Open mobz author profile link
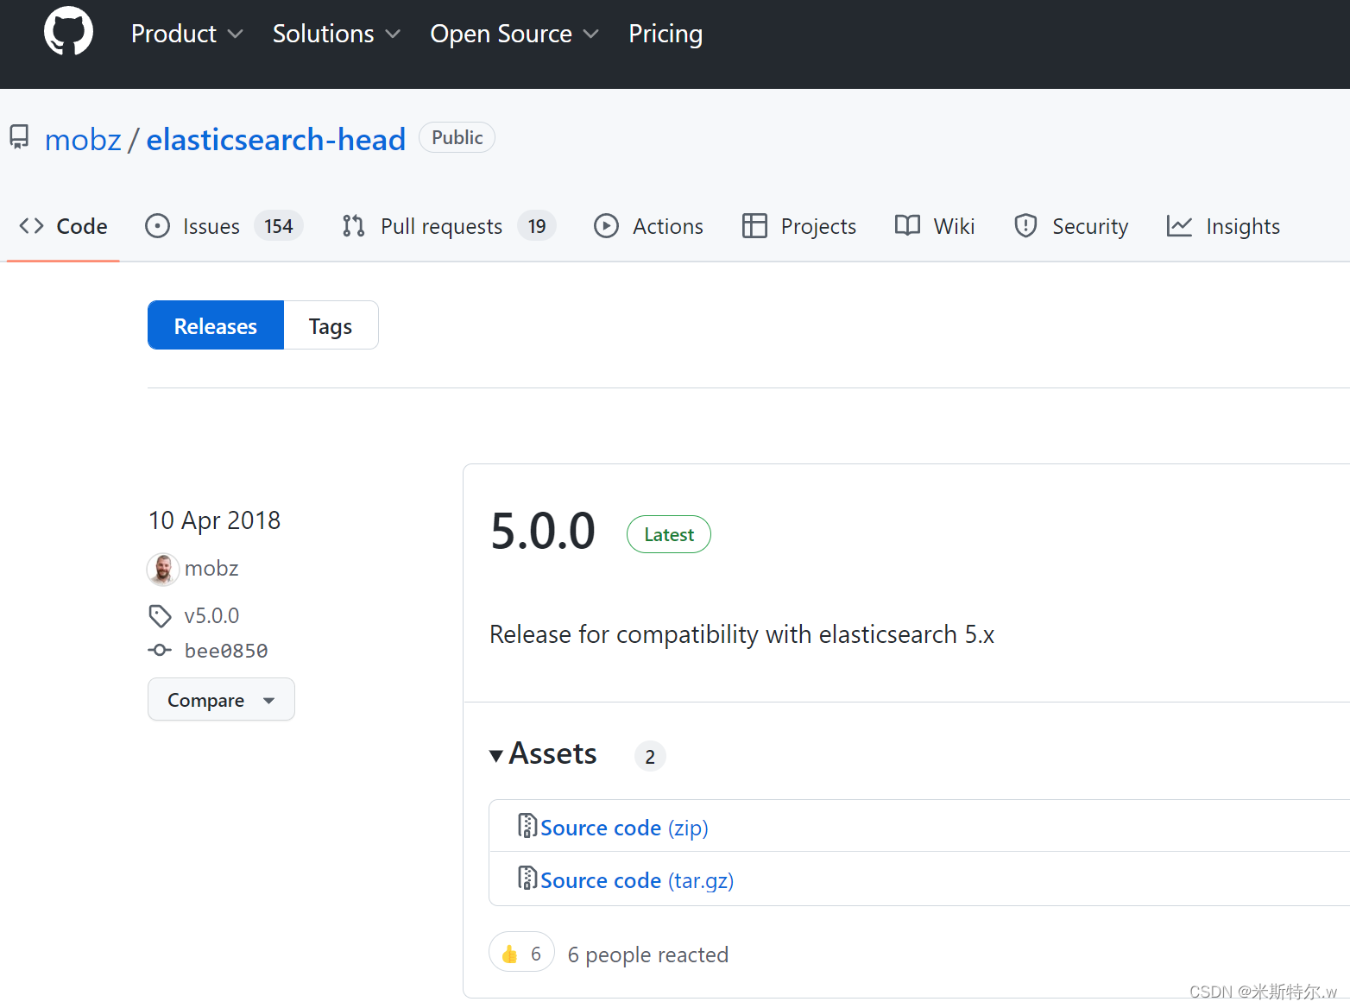Image resolution: width=1350 pixels, height=1008 pixels. point(211,568)
